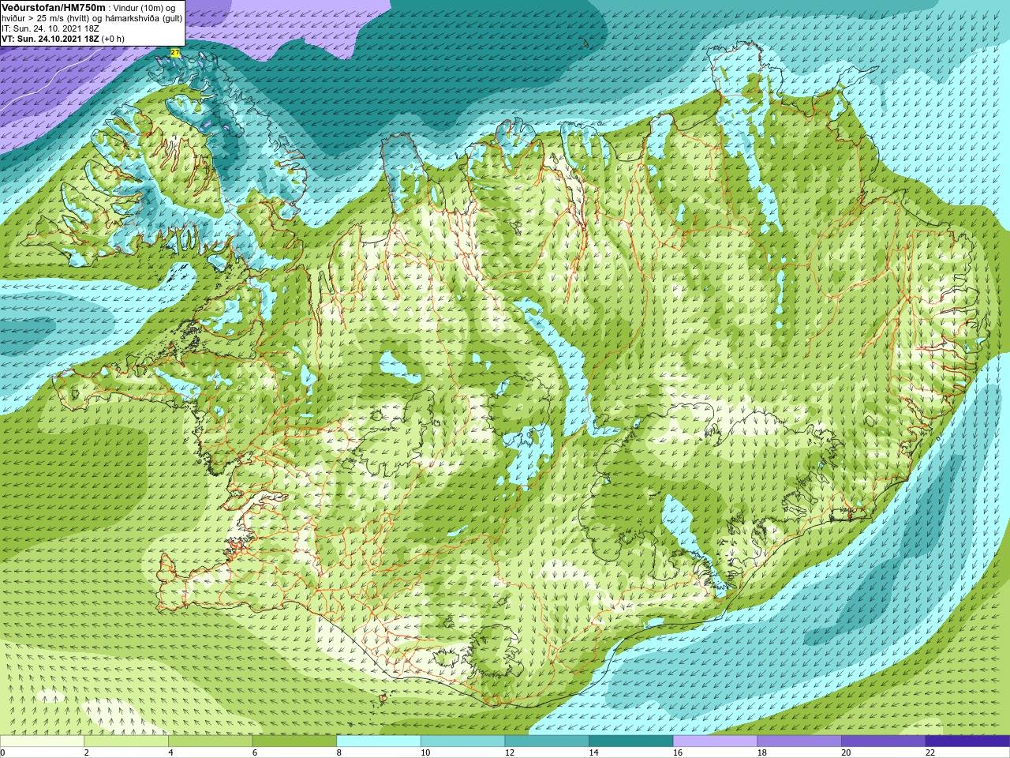The image size is (1010, 758).
Task: Click the legend scale value '22'
Action: click(x=930, y=752)
